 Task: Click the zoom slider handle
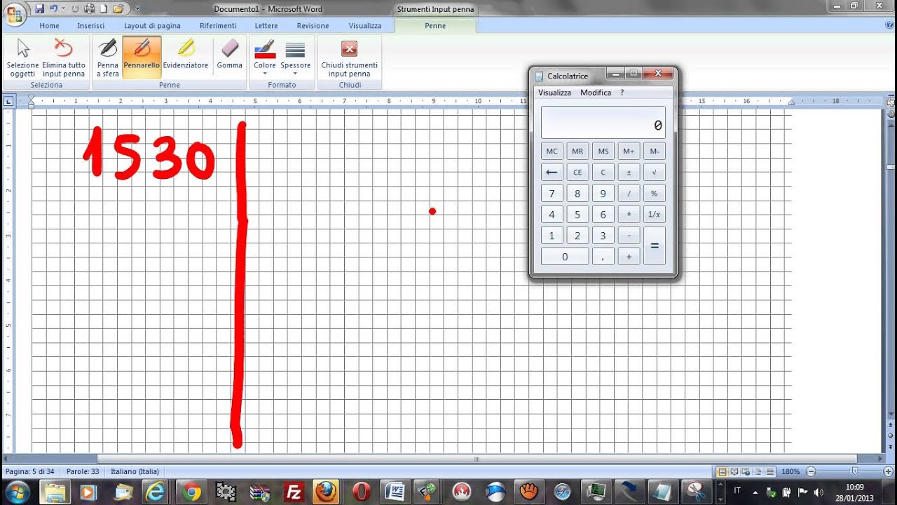(854, 471)
